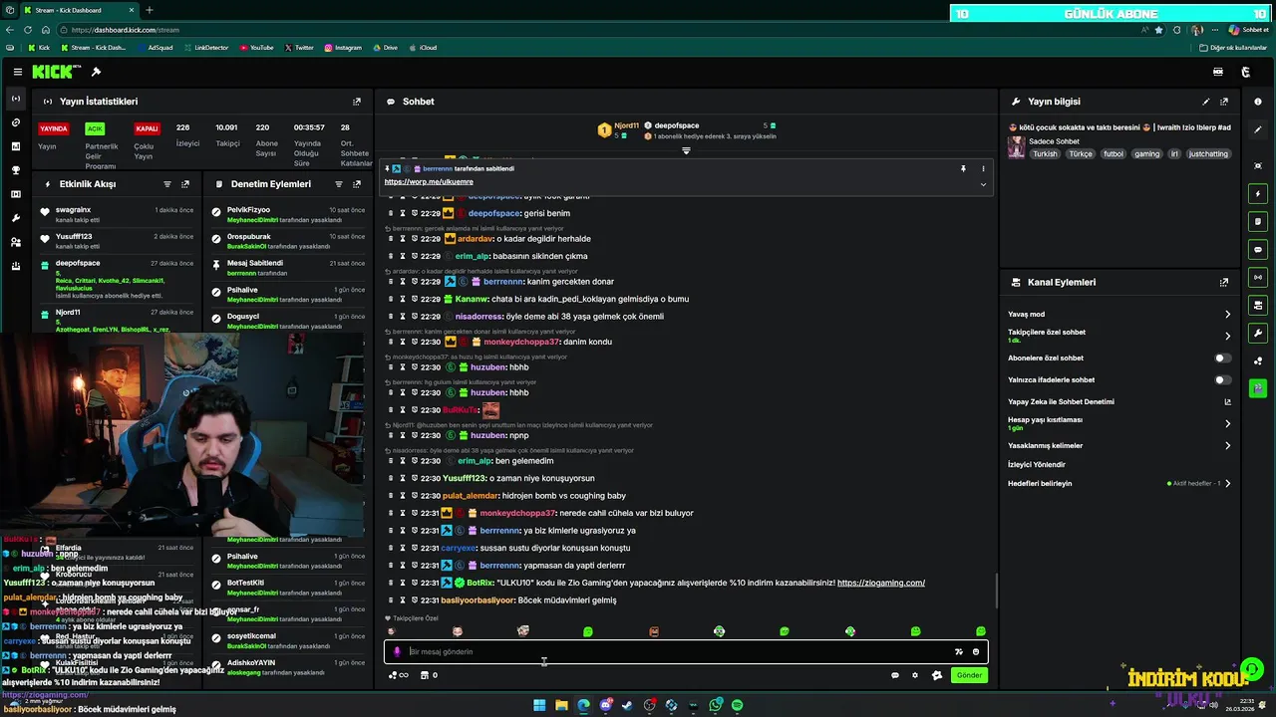Expand Takipçilere özel sohbet options
1276x717 pixels.
click(x=1228, y=337)
